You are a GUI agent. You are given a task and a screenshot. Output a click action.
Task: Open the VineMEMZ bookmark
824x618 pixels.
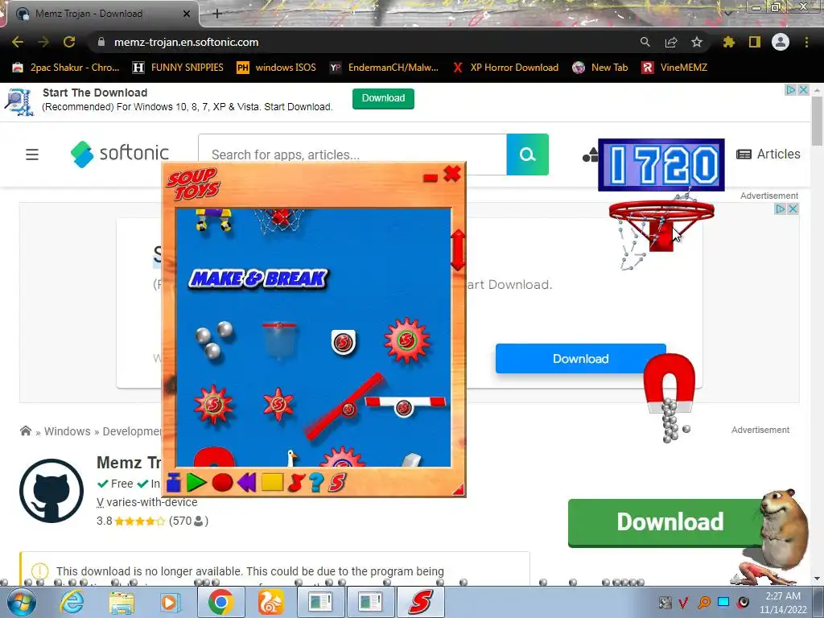click(675, 68)
